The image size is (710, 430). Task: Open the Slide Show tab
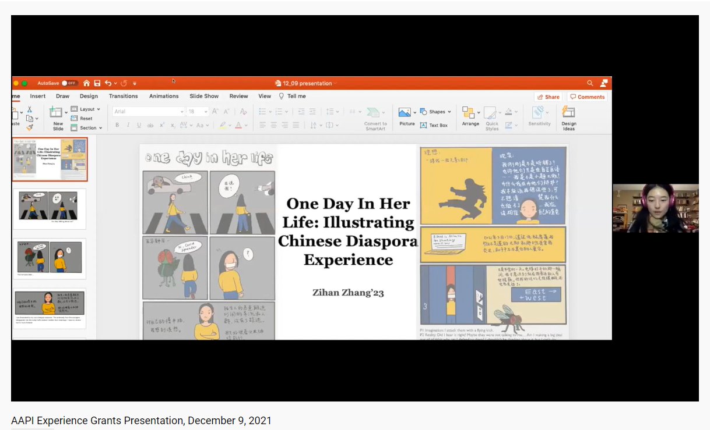[x=204, y=96]
